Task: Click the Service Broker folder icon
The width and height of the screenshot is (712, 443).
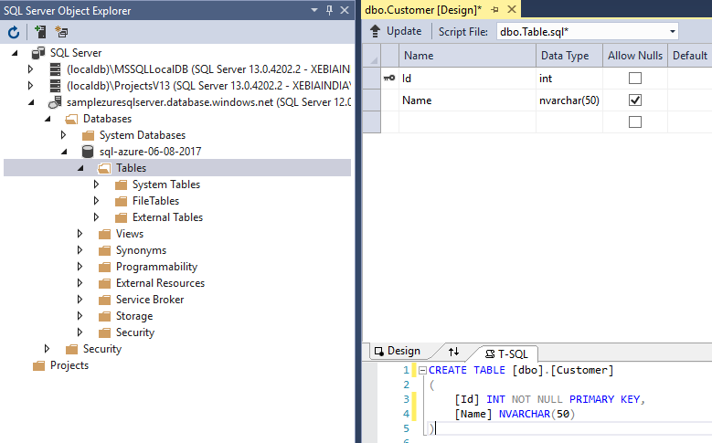Action: (104, 300)
